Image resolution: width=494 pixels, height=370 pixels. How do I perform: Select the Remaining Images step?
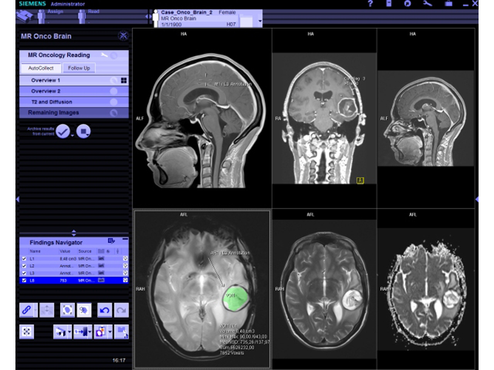(74, 113)
